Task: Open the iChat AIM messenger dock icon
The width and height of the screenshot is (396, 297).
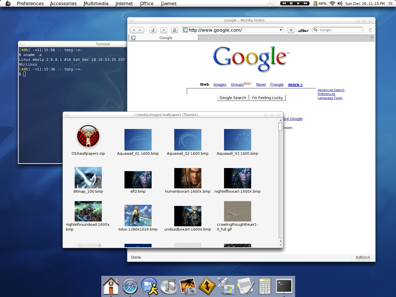Action: click(x=149, y=286)
